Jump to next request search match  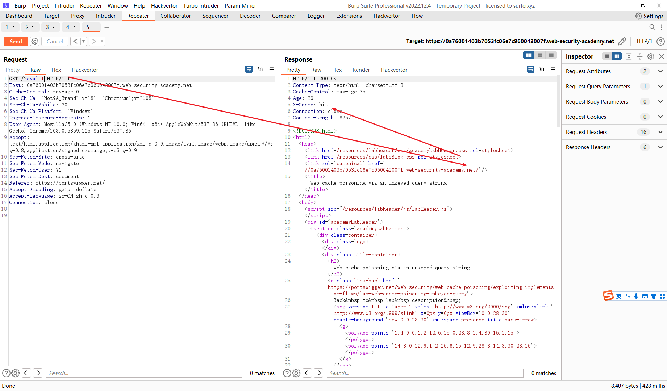coord(38,373)
